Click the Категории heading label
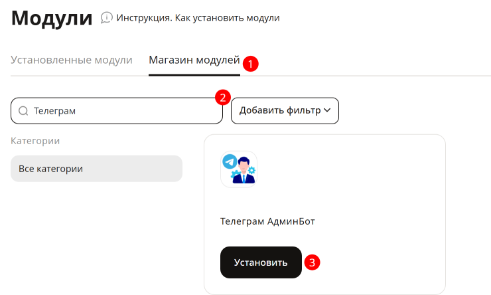 tap(35, 141)
